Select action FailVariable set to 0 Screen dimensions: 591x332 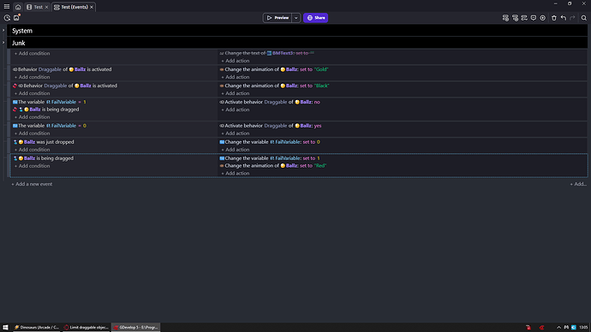270,142
